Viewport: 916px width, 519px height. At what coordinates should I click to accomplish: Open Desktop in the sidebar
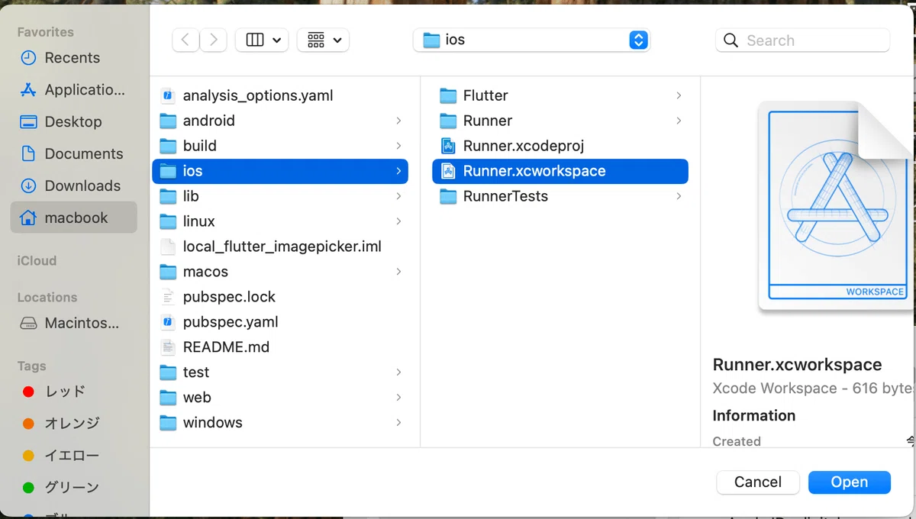tap(73, 122)
